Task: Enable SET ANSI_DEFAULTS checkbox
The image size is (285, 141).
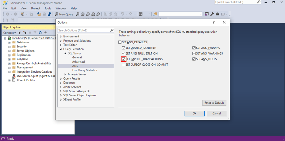Action: (120, 42)
